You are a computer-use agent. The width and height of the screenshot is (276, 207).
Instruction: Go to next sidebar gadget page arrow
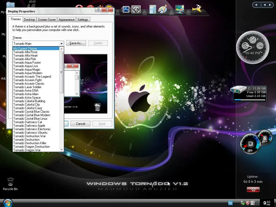[270, 5]
